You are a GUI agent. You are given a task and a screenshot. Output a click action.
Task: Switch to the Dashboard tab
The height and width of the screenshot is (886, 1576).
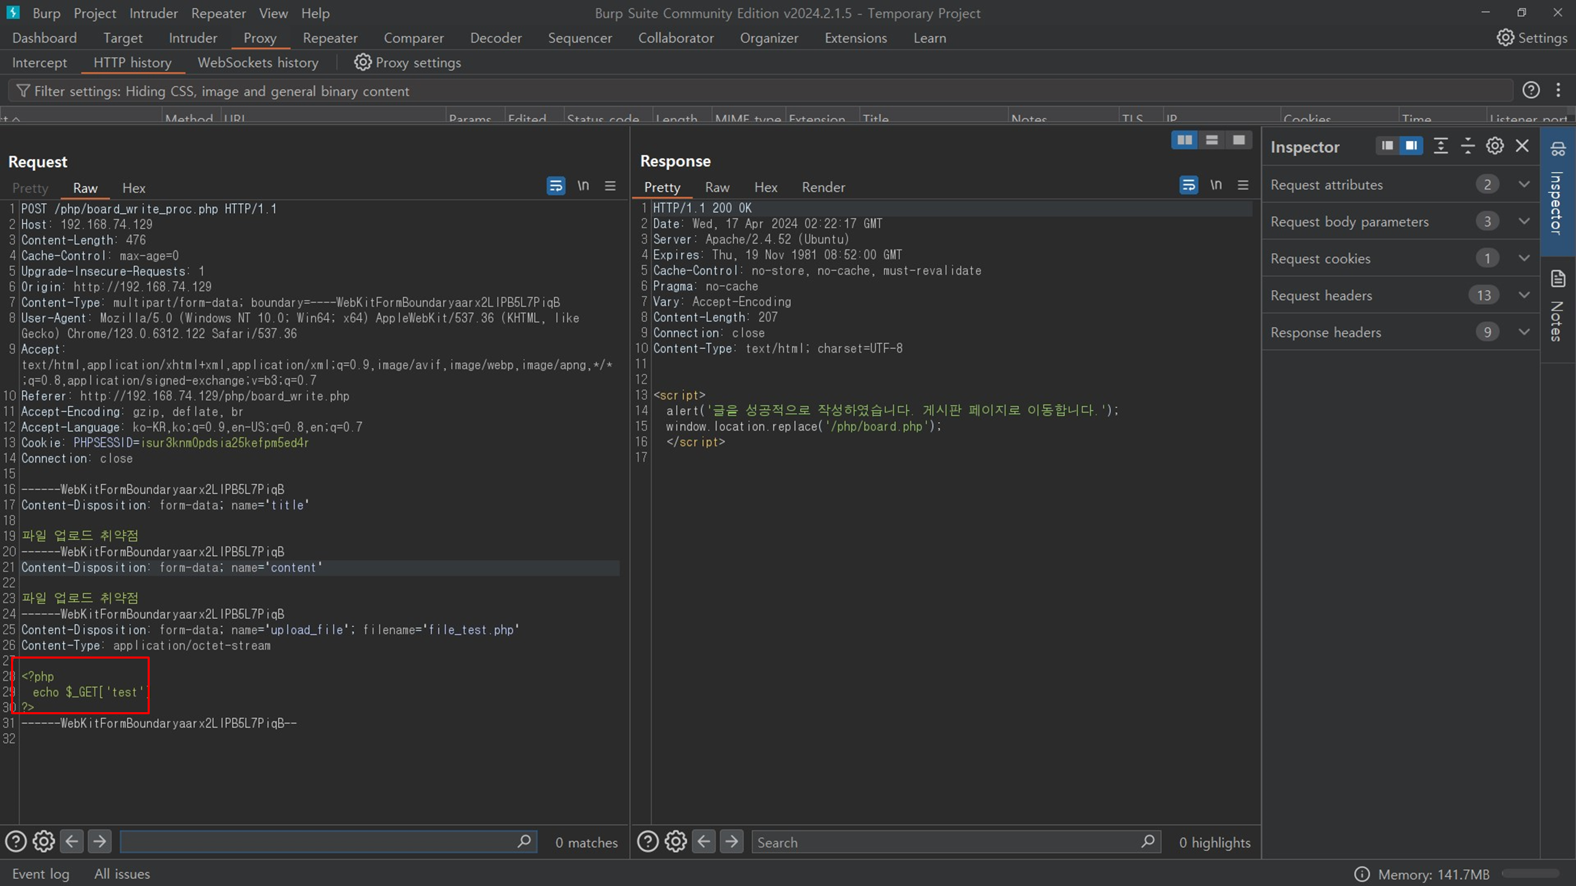44,38
